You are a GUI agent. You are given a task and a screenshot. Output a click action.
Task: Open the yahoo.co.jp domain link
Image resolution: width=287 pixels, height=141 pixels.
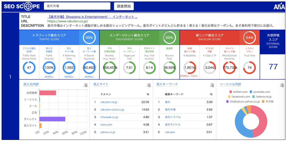click(108, 132)
